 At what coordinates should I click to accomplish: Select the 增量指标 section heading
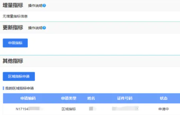[x=13, y=5]
